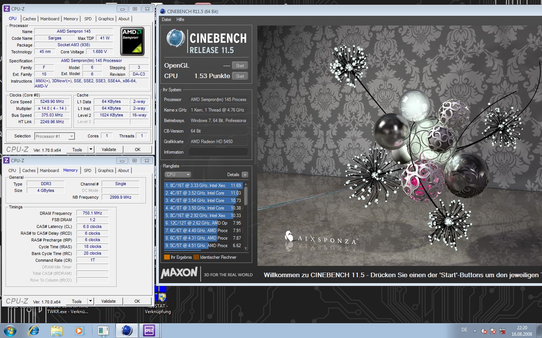Open the Hilfe menu in Cinebench
Image resolution: width=542 pixels, height=338 pixels.
coord(180,20)
